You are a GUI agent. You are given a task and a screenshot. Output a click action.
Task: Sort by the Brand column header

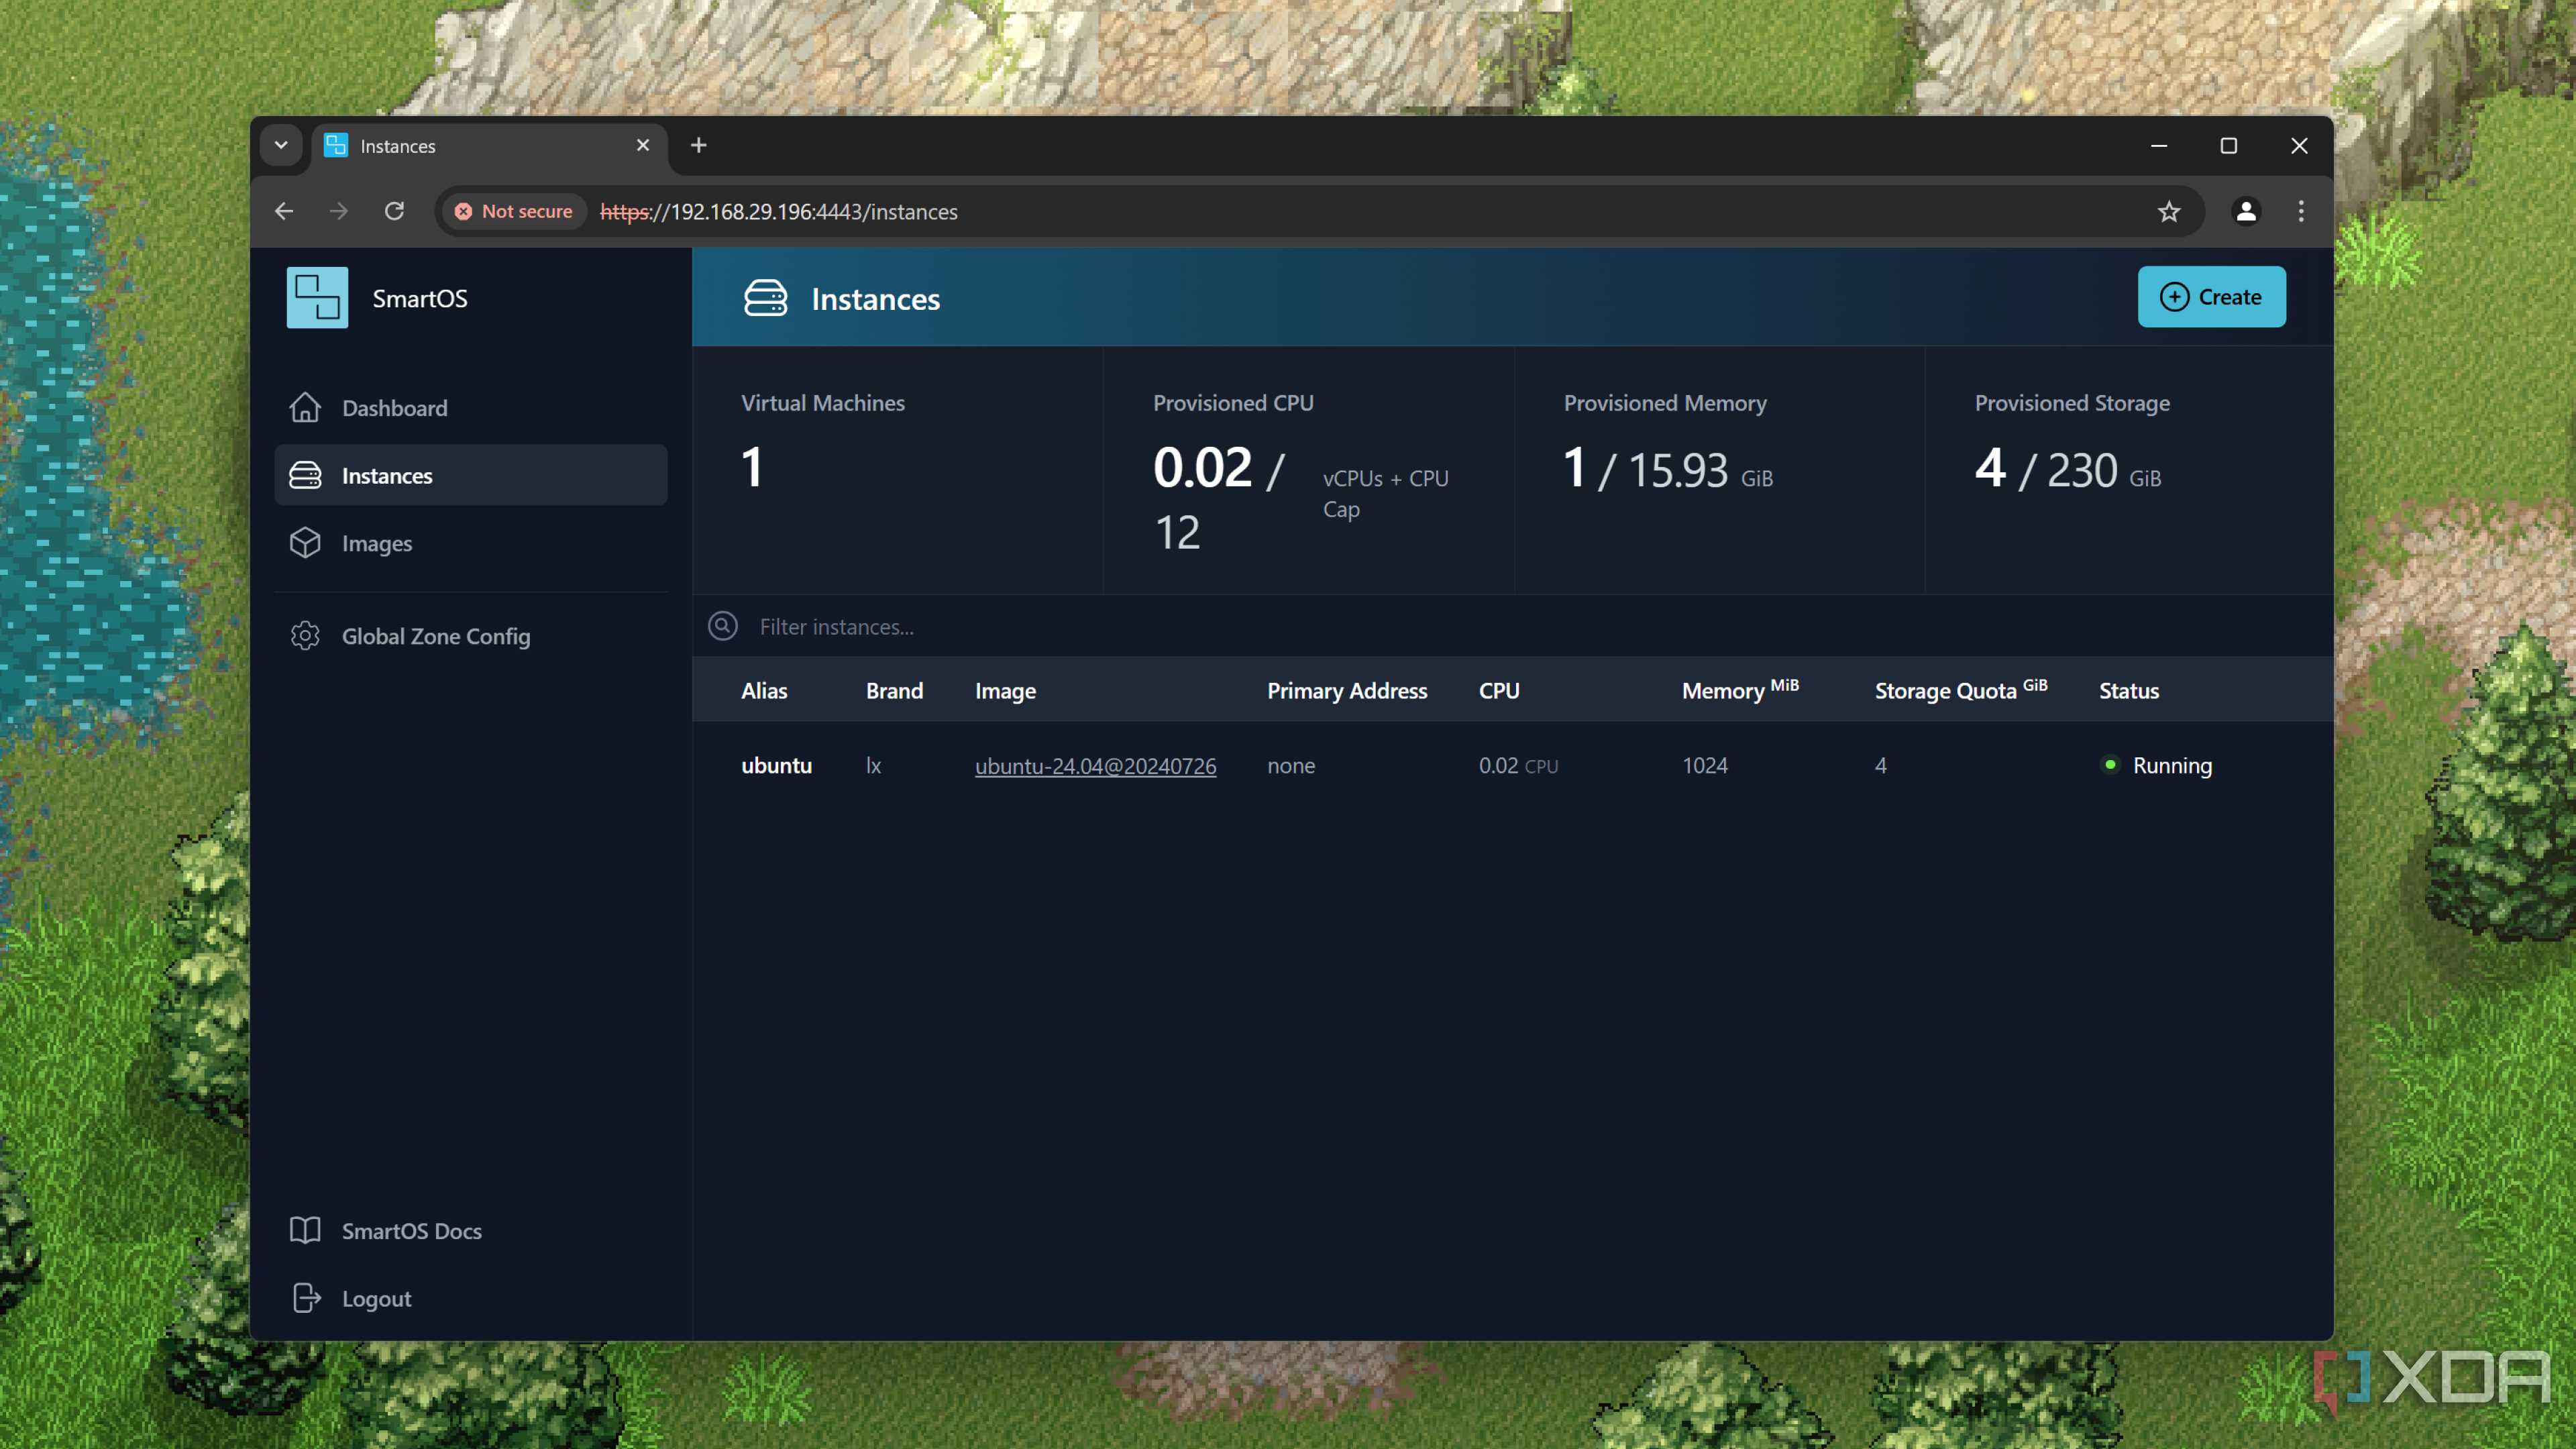[x=894, y=691]
